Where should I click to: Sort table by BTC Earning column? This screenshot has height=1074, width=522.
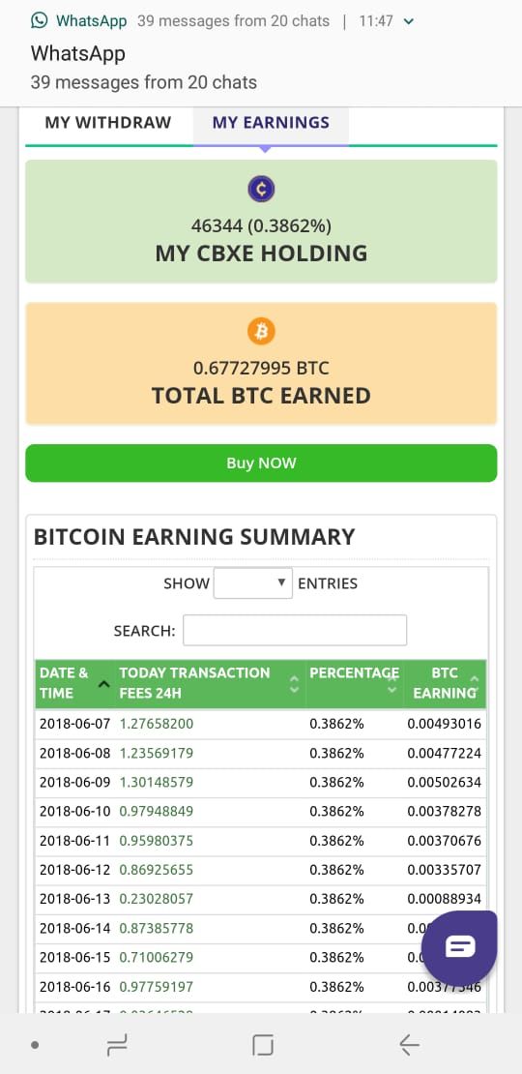coord(444,683)
